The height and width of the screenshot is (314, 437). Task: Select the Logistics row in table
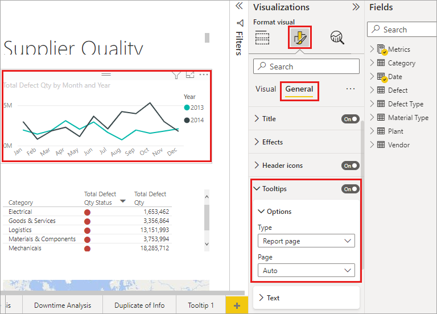[87, 230]
